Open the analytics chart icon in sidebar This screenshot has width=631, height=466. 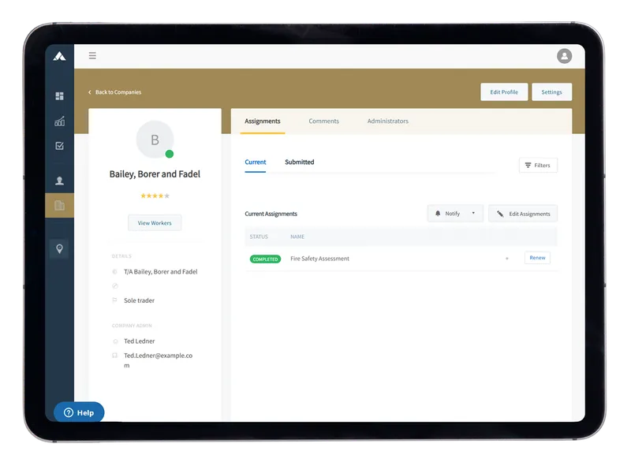pos(59,121)
